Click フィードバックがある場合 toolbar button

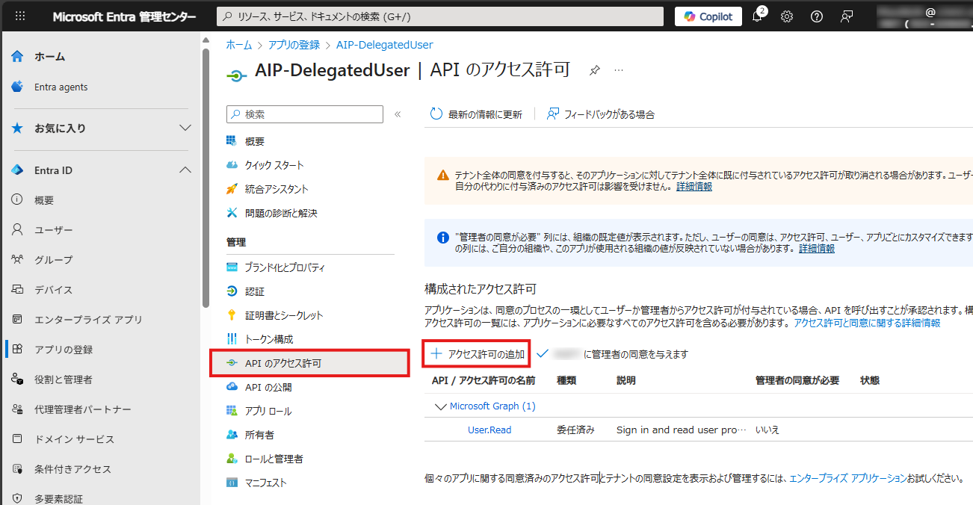(601, 114)
